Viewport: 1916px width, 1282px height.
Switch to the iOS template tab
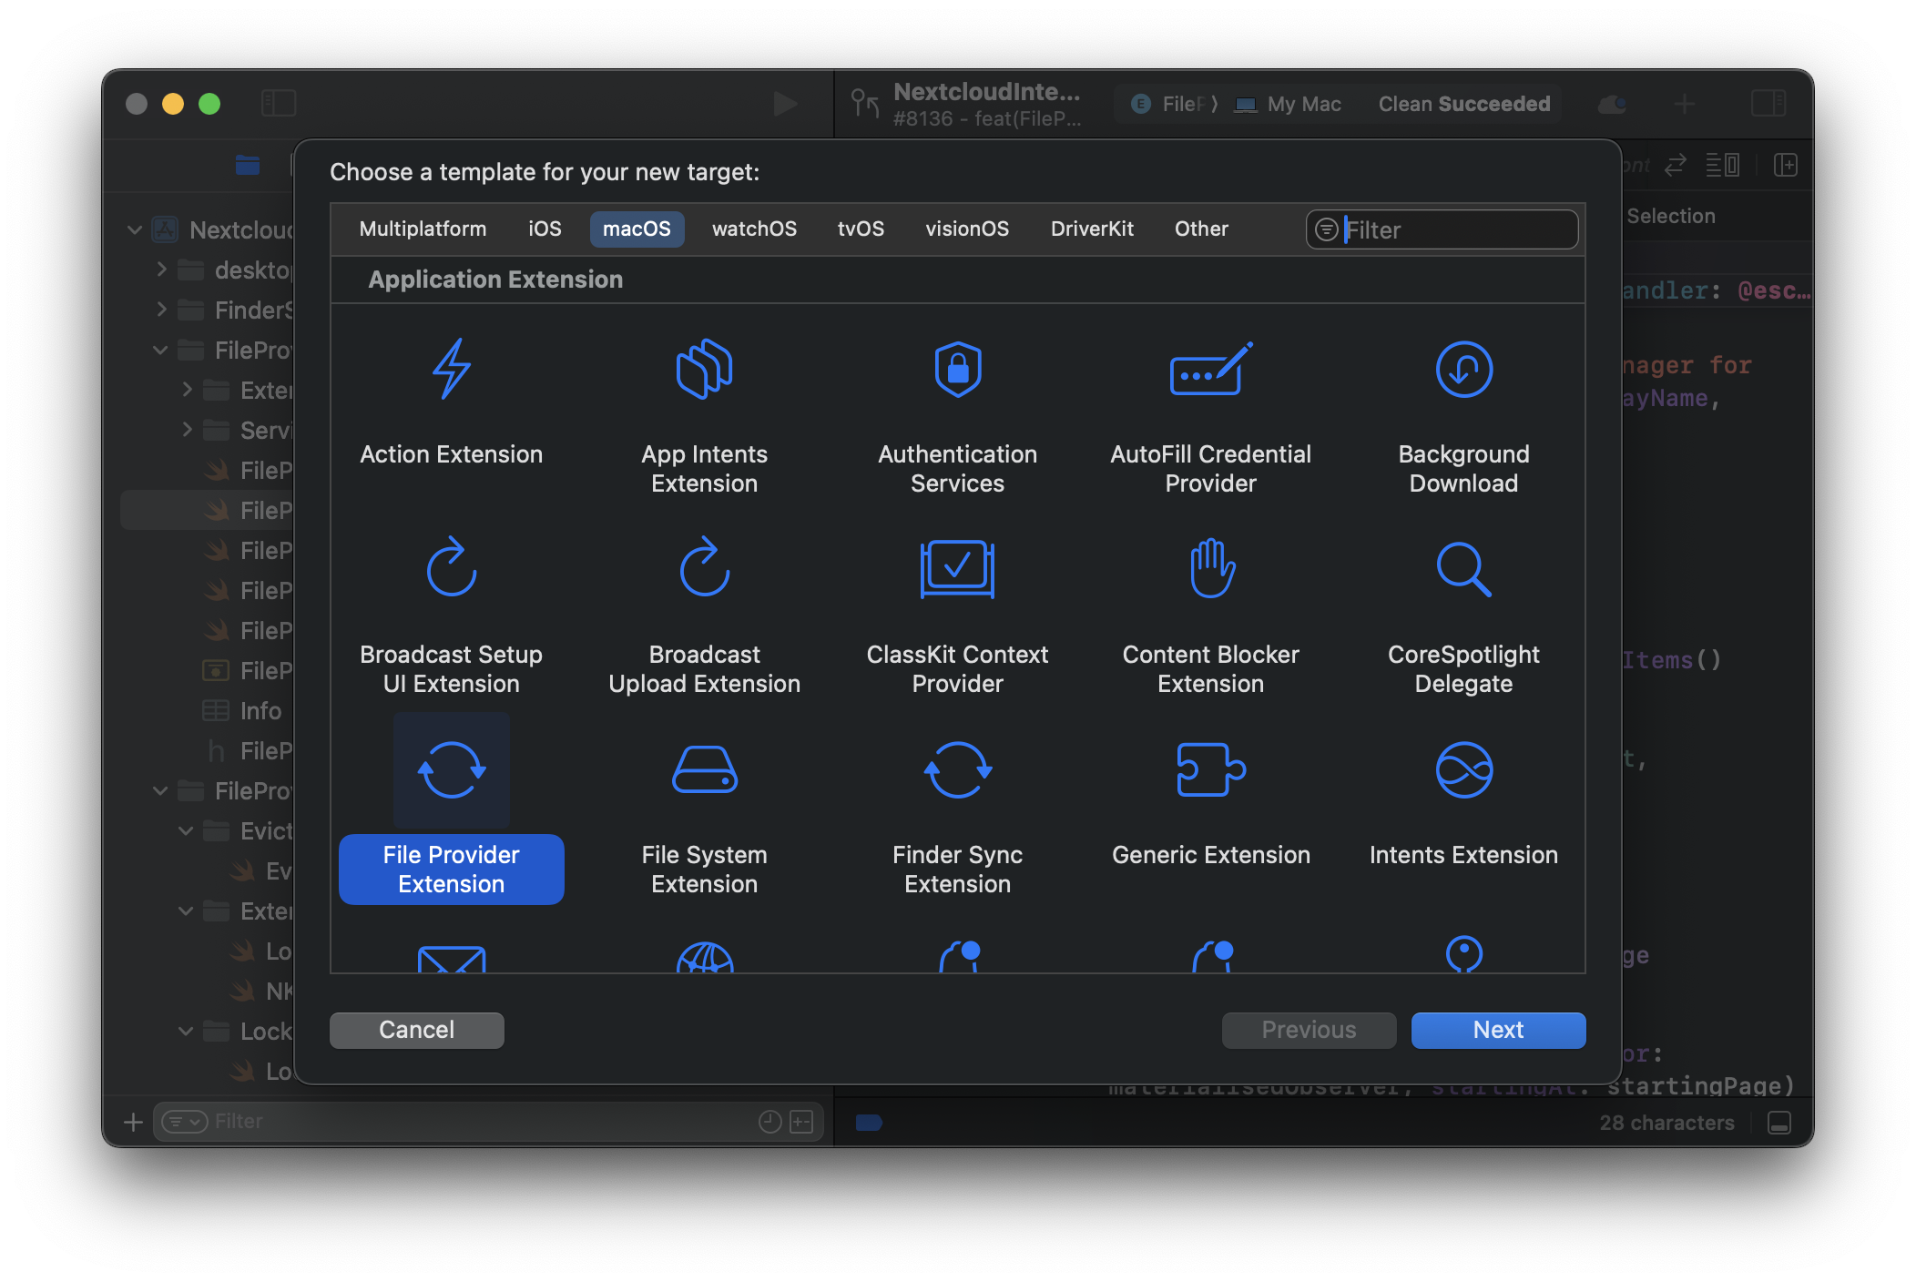click(544, 229)
